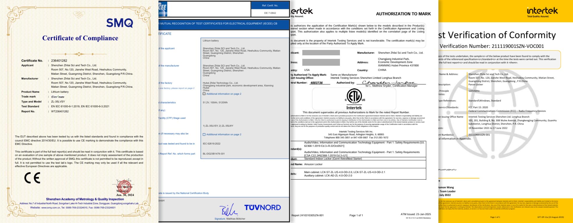Click the gray redacted applicant box
Image resolution: width=573 pixels, height=223 pixels.
321,53
